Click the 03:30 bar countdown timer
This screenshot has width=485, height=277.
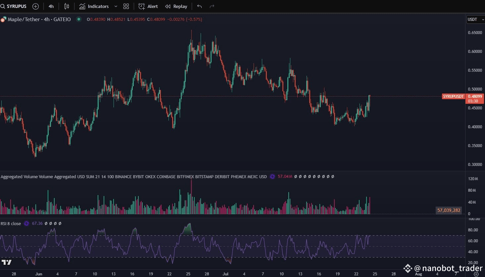click(473, 101)
